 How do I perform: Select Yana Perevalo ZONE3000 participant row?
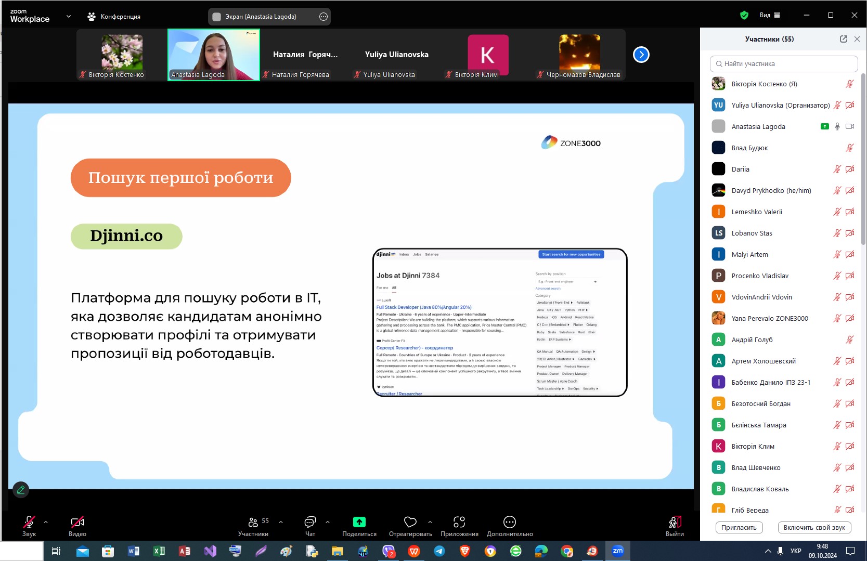tap(783, 318)
